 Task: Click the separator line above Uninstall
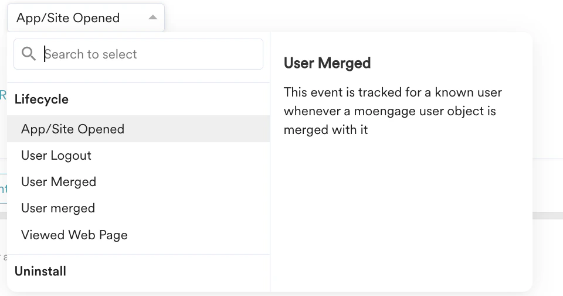click(138, 254)
